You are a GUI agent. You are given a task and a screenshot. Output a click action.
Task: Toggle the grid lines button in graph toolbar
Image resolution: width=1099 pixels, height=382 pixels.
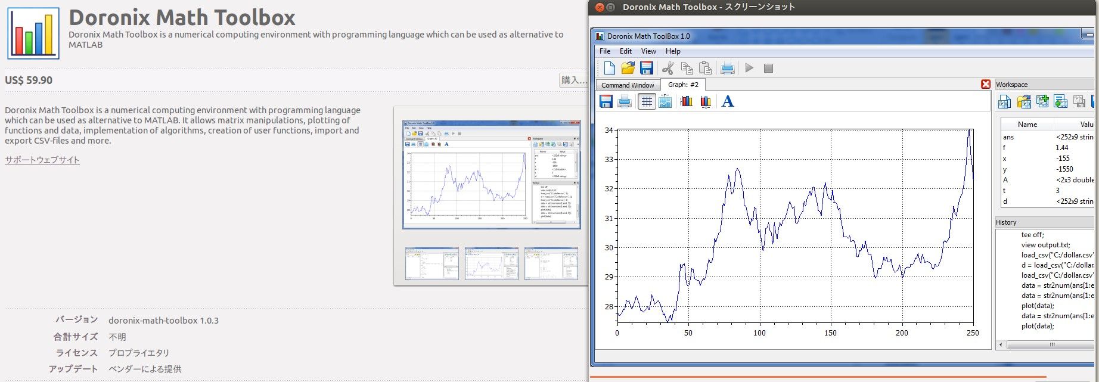(x=647, y=101)
